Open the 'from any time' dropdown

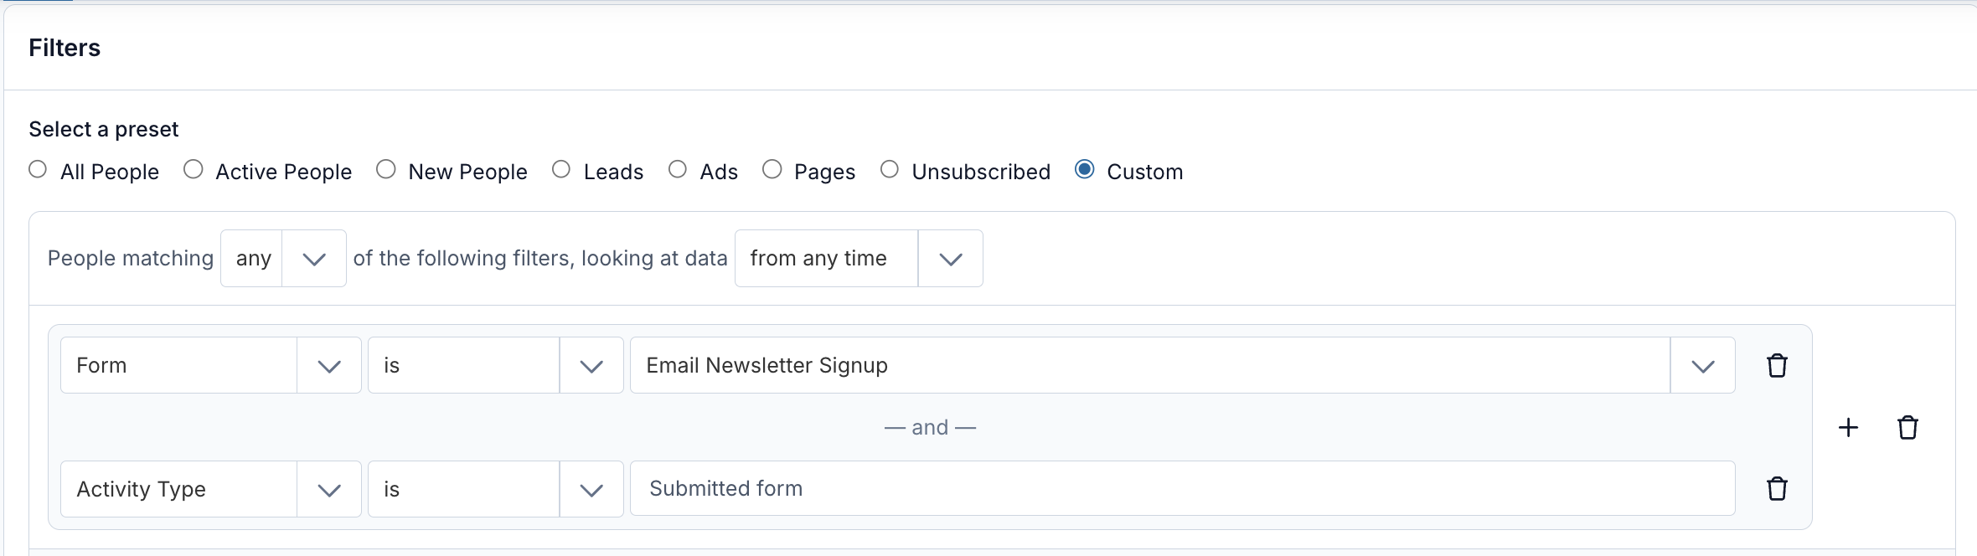859,258
